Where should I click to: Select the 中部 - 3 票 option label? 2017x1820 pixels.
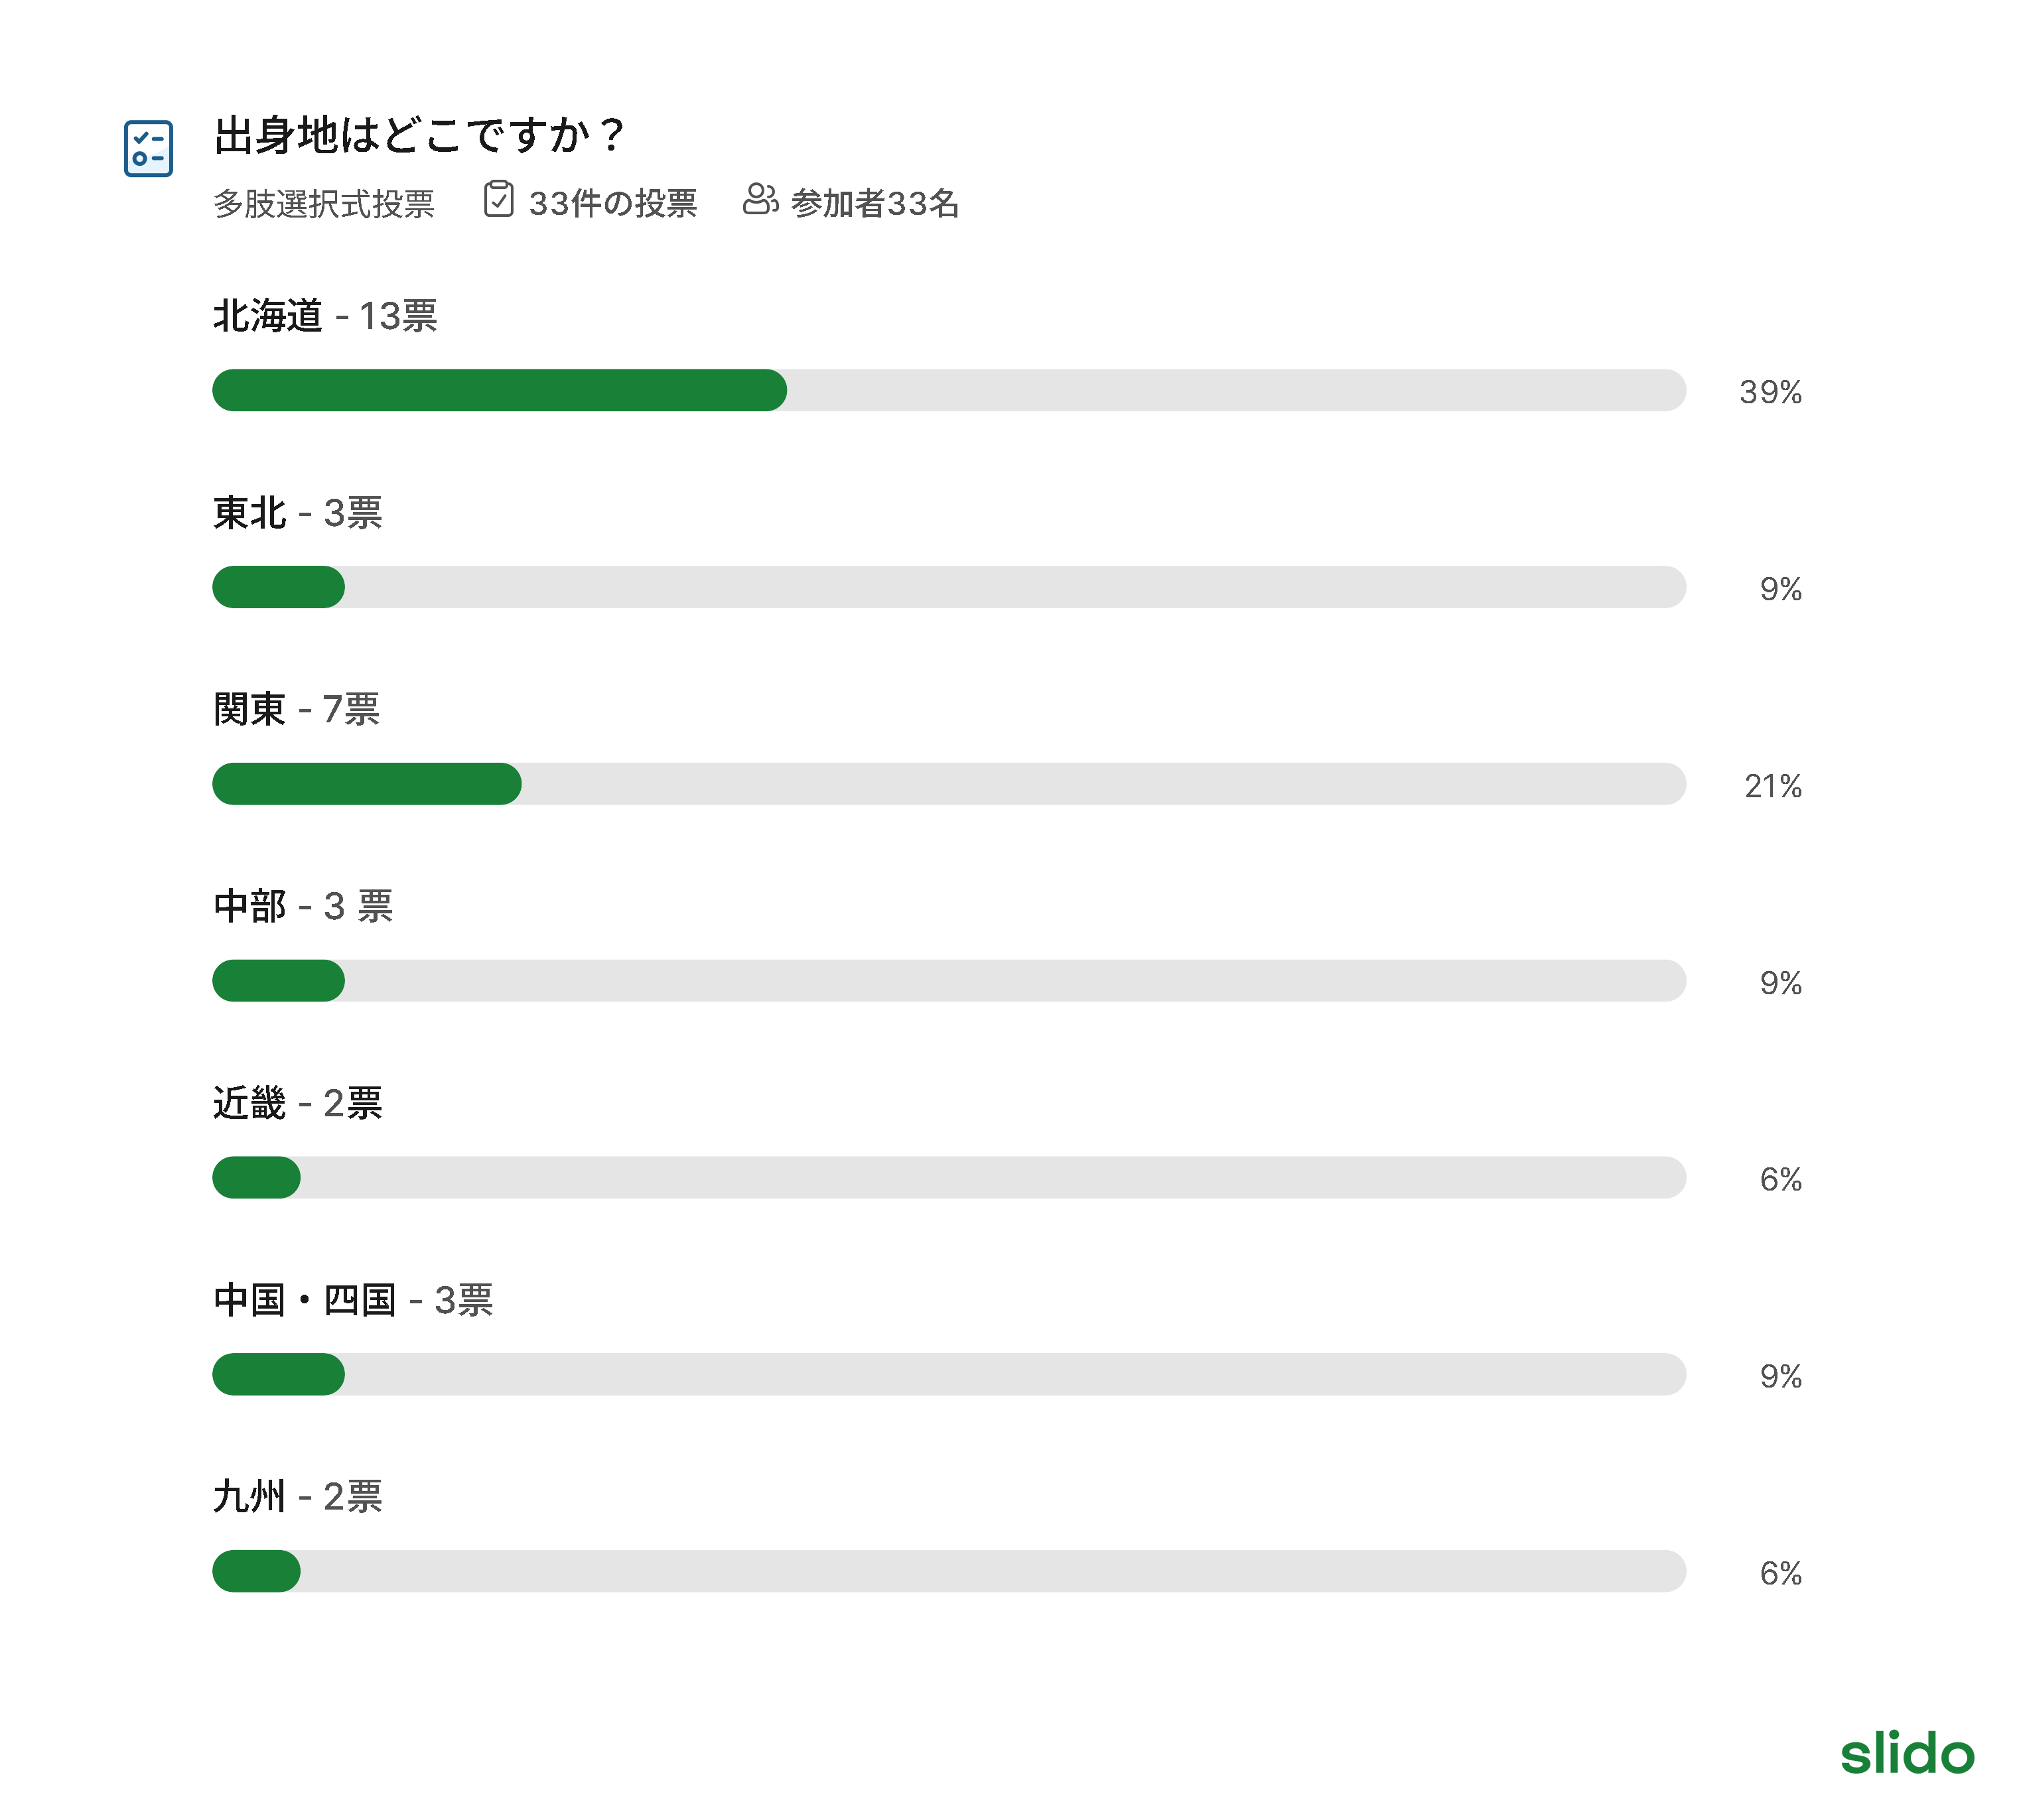303,906
